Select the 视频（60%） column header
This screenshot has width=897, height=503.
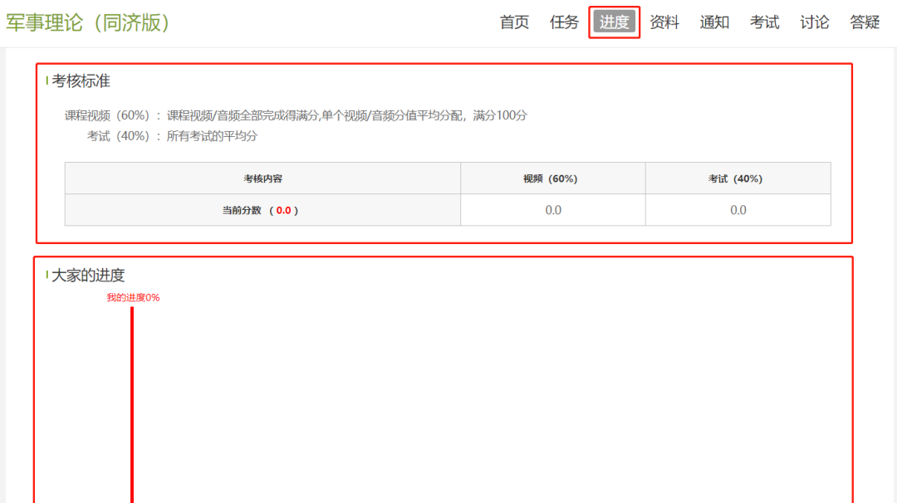tap(552, 178)
